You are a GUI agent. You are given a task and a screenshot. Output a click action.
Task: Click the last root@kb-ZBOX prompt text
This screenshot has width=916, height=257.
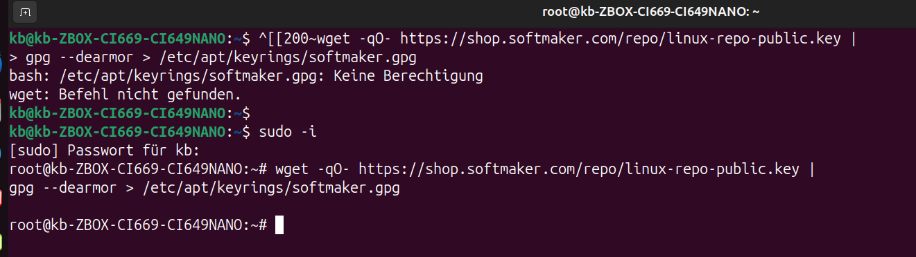(x=138, y=225)
